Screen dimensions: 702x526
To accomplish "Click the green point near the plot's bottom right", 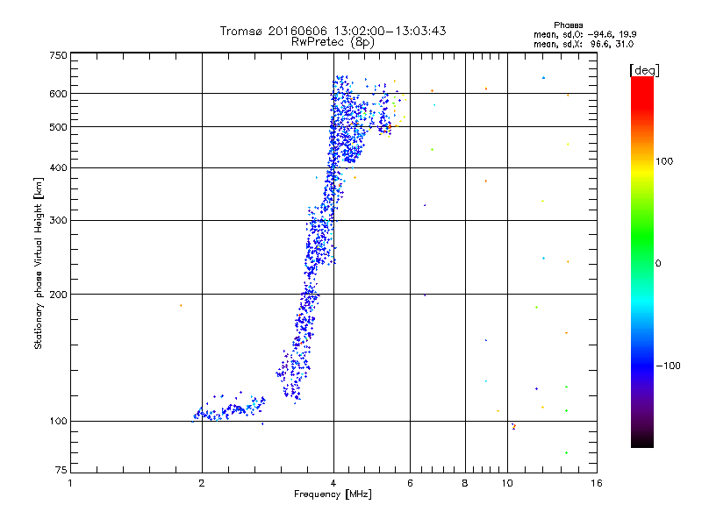I will pyautogui.click(x=566, y=452).
